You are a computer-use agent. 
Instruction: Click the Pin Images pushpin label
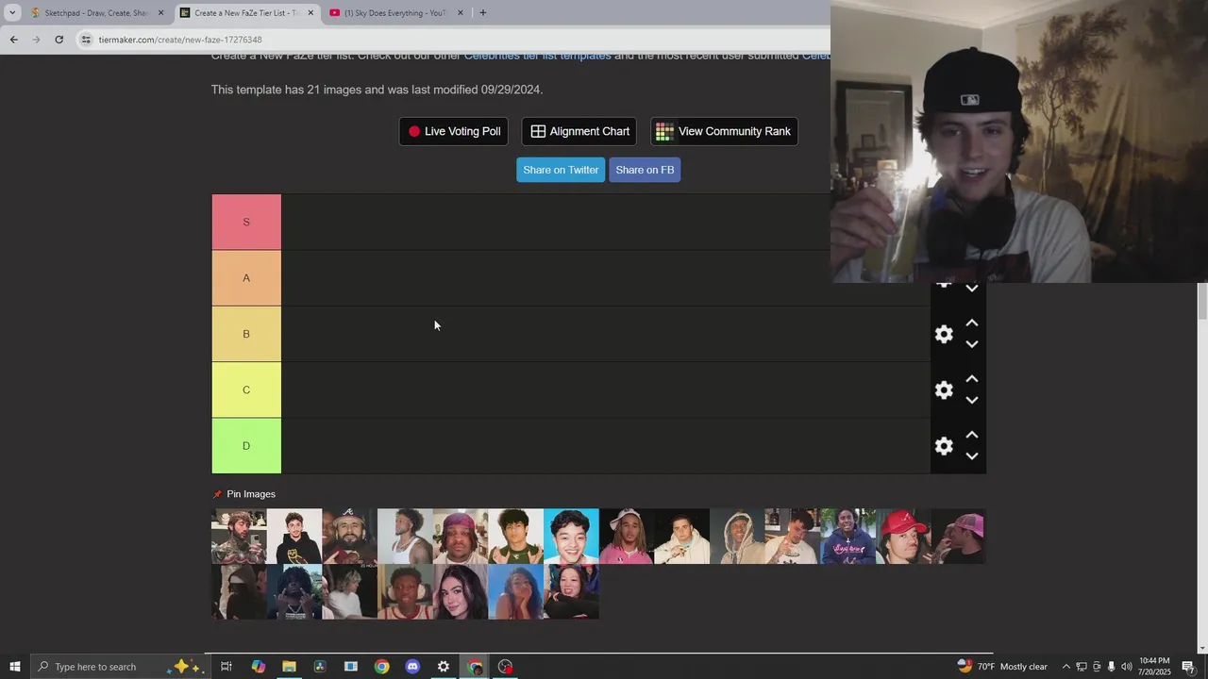[x=244, y=494]
